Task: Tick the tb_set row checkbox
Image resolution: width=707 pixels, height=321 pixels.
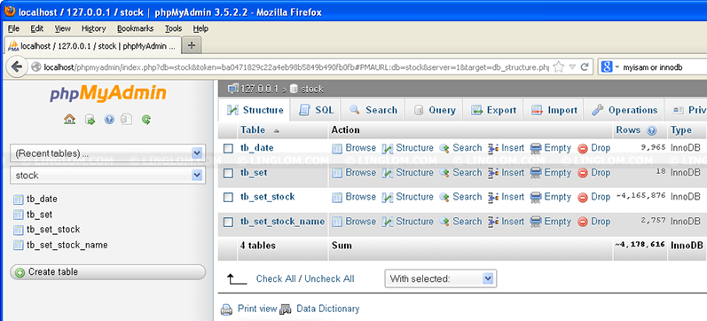Action: [x=229, y=173]
